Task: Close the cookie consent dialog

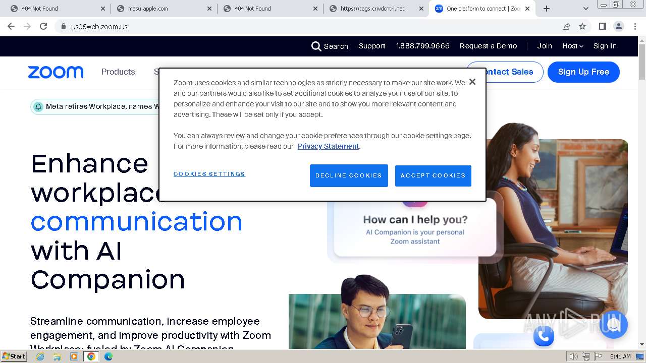Action: coord(472,82)
